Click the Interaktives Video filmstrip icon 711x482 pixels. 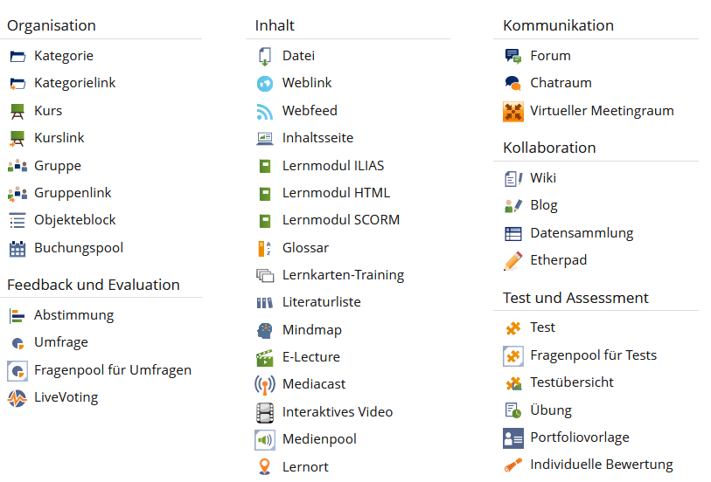265,412
